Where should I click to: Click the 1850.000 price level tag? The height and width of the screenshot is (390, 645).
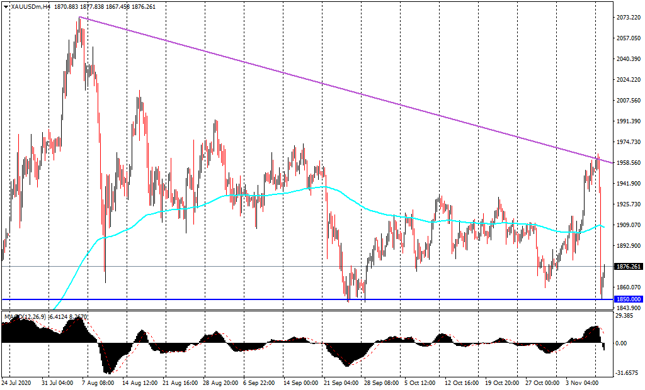[629, 299]
